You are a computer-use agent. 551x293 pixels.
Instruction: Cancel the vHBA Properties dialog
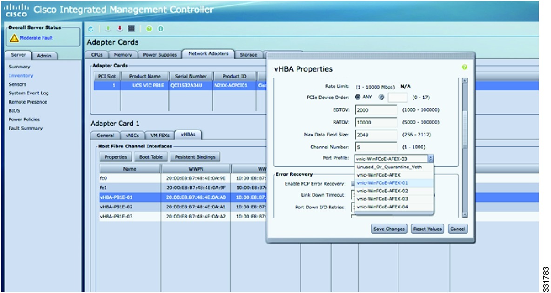457,229
